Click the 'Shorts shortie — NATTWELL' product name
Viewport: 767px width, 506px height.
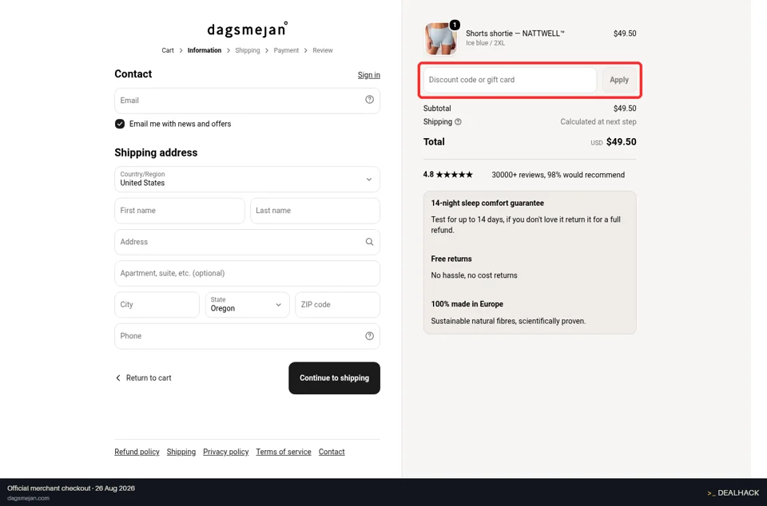pyautogui.click(x=515, y=34)
